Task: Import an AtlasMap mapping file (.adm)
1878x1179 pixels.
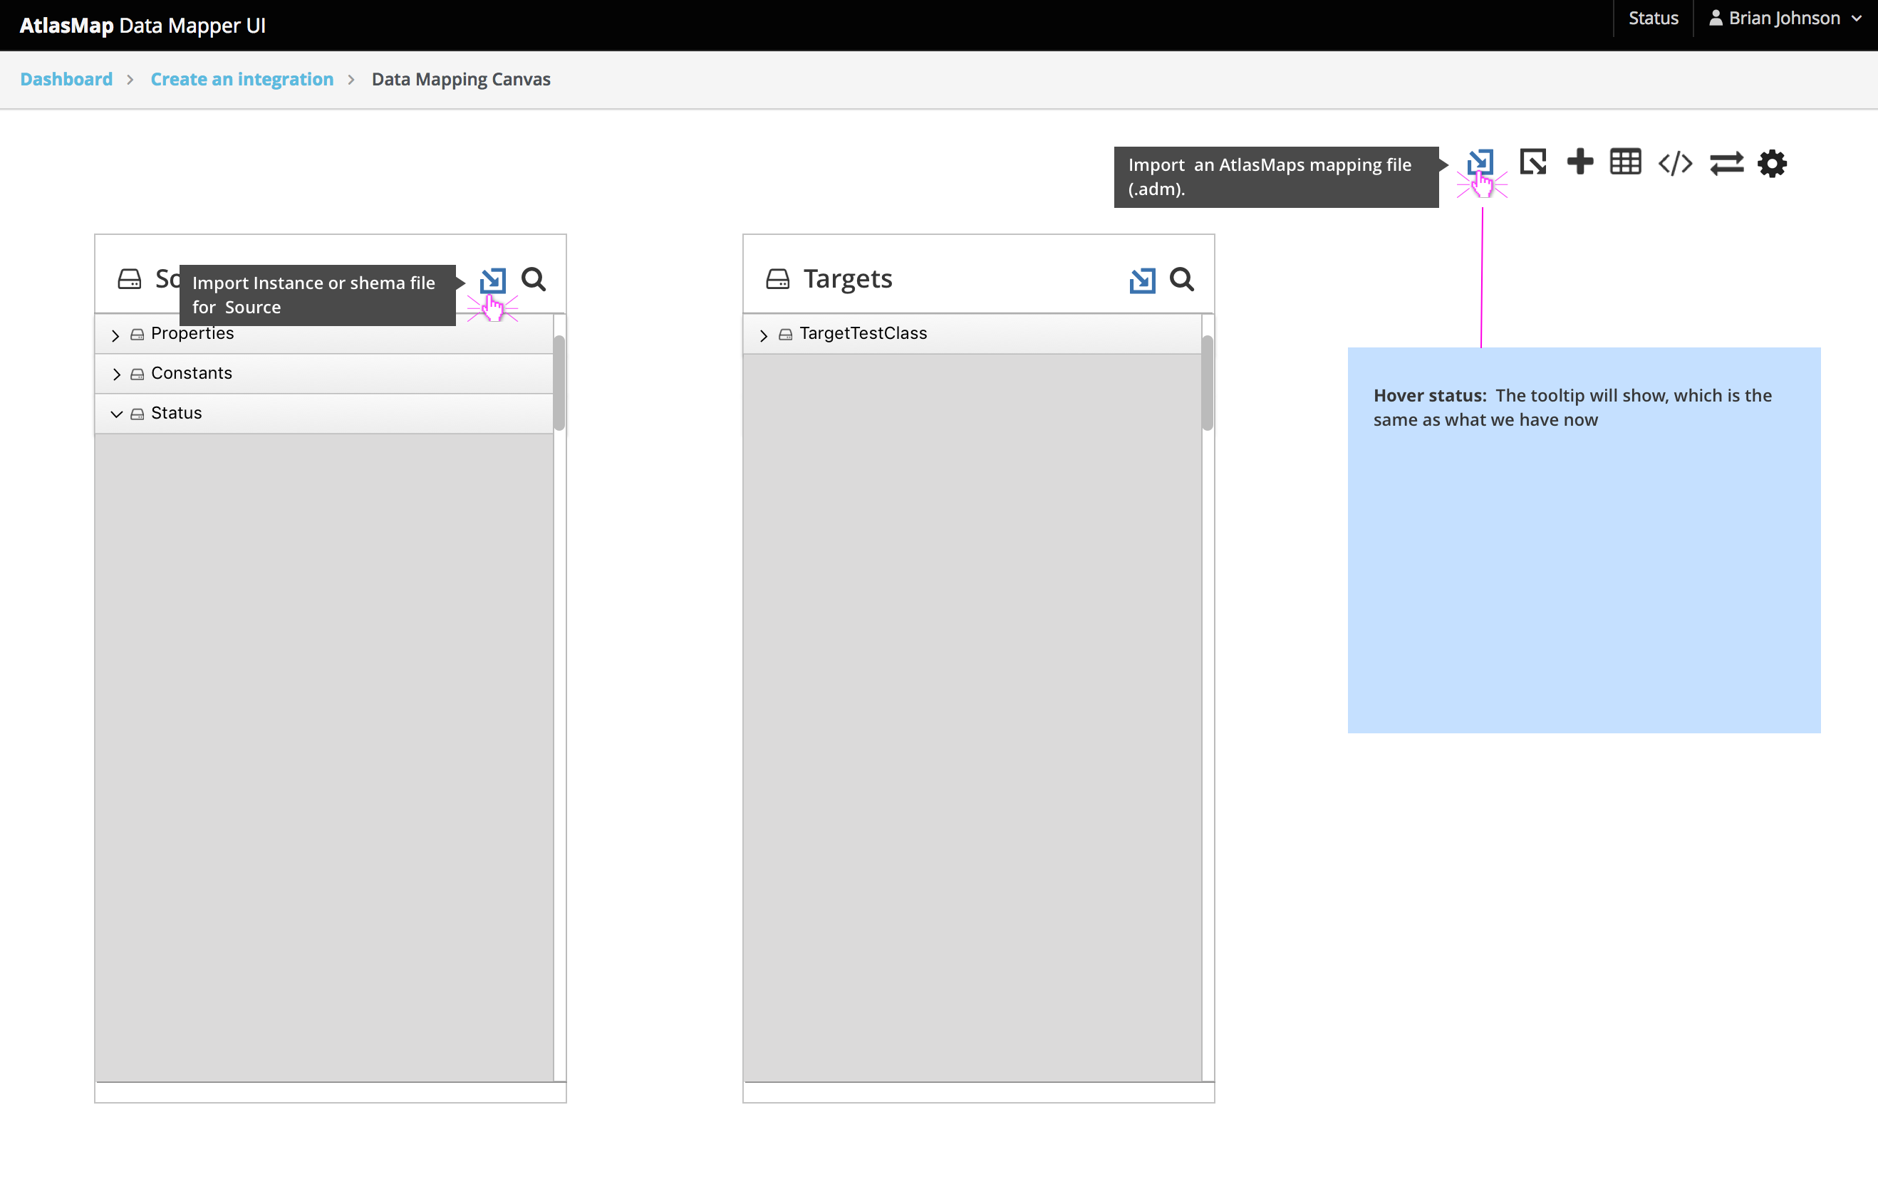Action: 1481,162
